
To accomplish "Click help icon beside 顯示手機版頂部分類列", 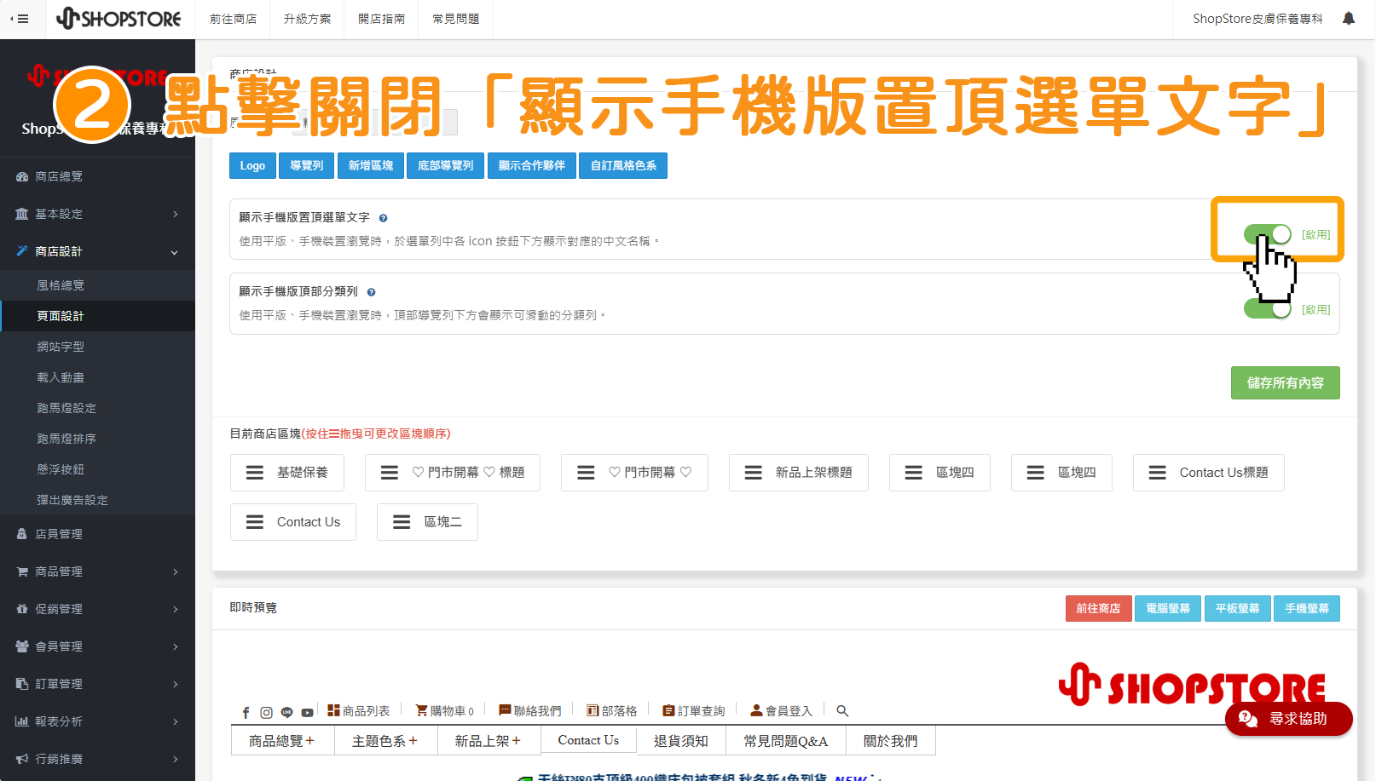I will (371, 292).
